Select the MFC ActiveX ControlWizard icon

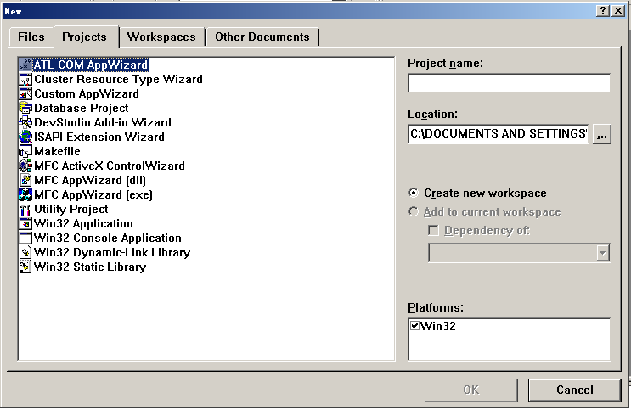click(25, 166)
